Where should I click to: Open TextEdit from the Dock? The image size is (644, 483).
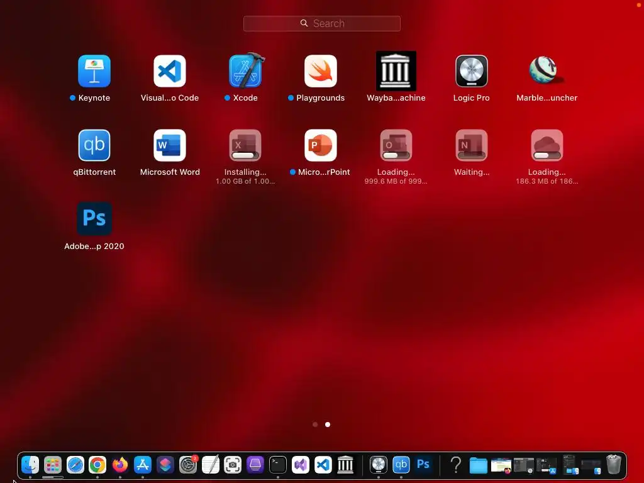click(x=210, y=465)
